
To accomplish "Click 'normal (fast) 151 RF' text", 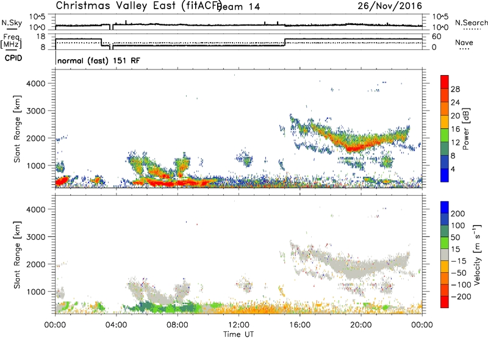I will (x=99, y=60).
